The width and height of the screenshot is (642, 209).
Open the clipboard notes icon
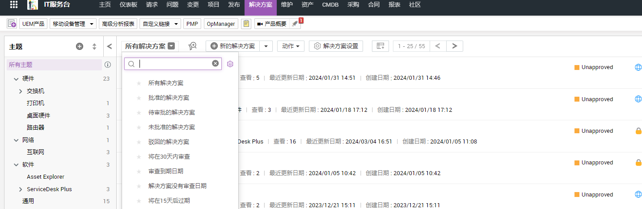coord(246,24)
